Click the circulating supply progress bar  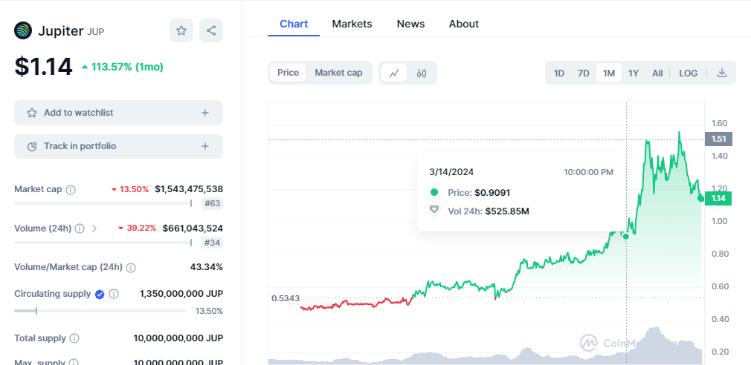pyautogui.click(x=100, y=311)
